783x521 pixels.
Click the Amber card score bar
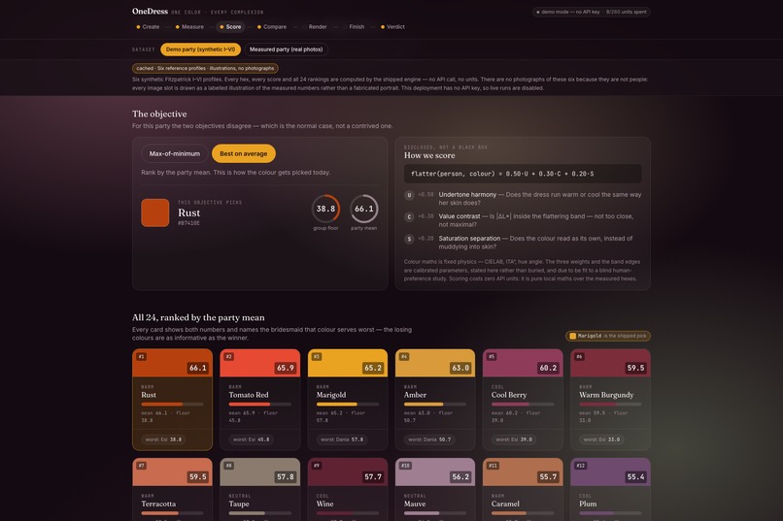point(435,405)
